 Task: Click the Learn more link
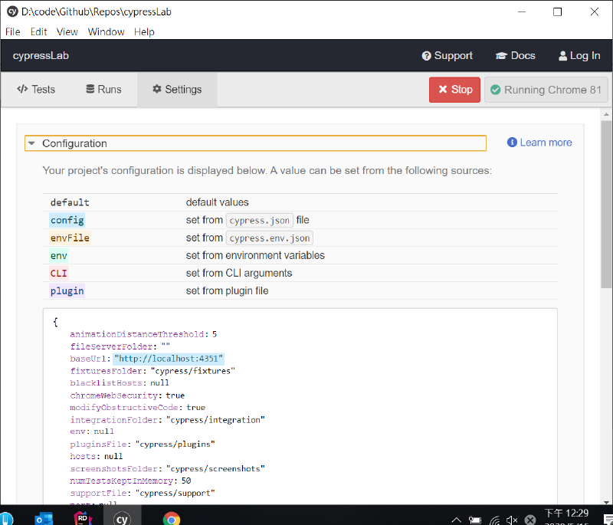(x=539, y=143)
